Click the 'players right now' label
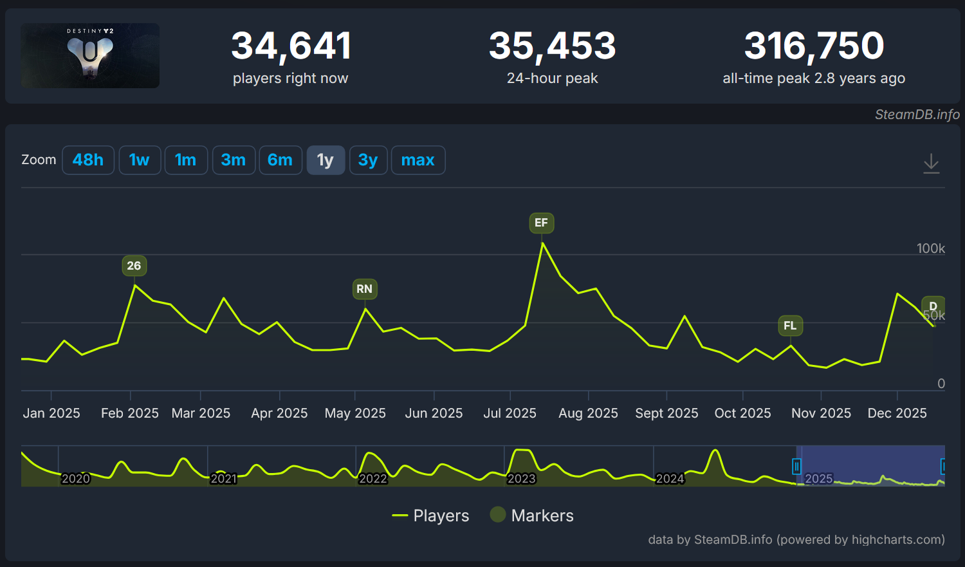 (x=290, y=79)
